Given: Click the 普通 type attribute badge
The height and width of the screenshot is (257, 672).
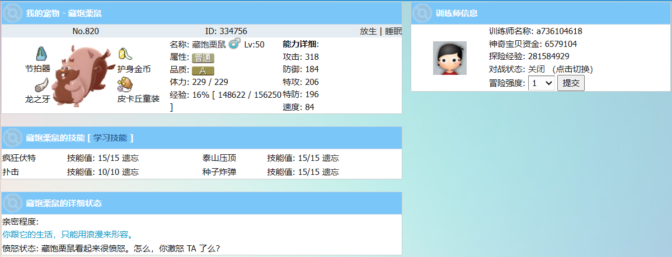Looking at the screenshot, I should [x=203, y=58].
